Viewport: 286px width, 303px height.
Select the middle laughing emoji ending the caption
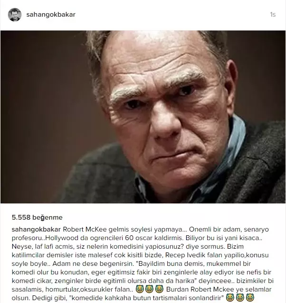240,298
